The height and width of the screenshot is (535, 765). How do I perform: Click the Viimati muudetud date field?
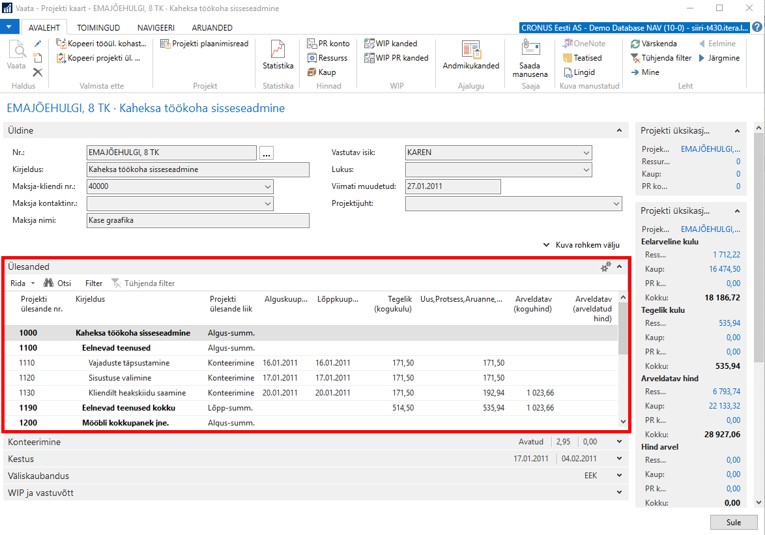[x=453, y=187]
